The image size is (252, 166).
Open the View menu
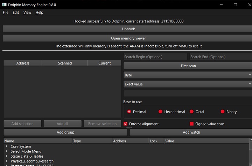pyautogui.click(x=27, y=13)
